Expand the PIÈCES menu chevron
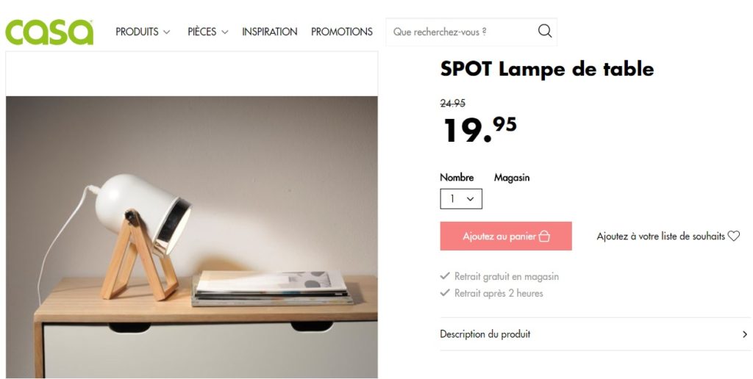 [x=225, y=32]
